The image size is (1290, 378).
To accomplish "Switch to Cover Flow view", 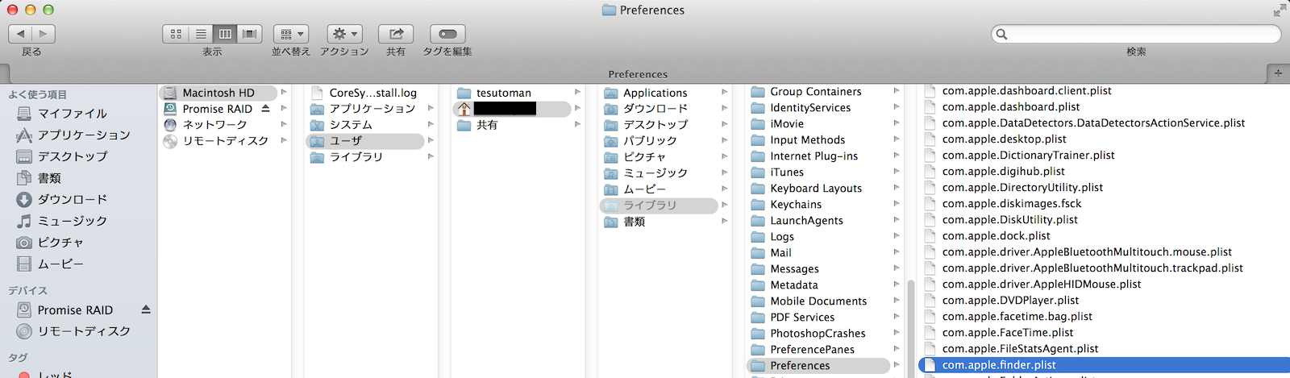I will pos(250,34).
